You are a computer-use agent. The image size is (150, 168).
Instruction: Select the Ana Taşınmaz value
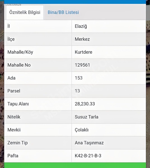click(89, 143)
